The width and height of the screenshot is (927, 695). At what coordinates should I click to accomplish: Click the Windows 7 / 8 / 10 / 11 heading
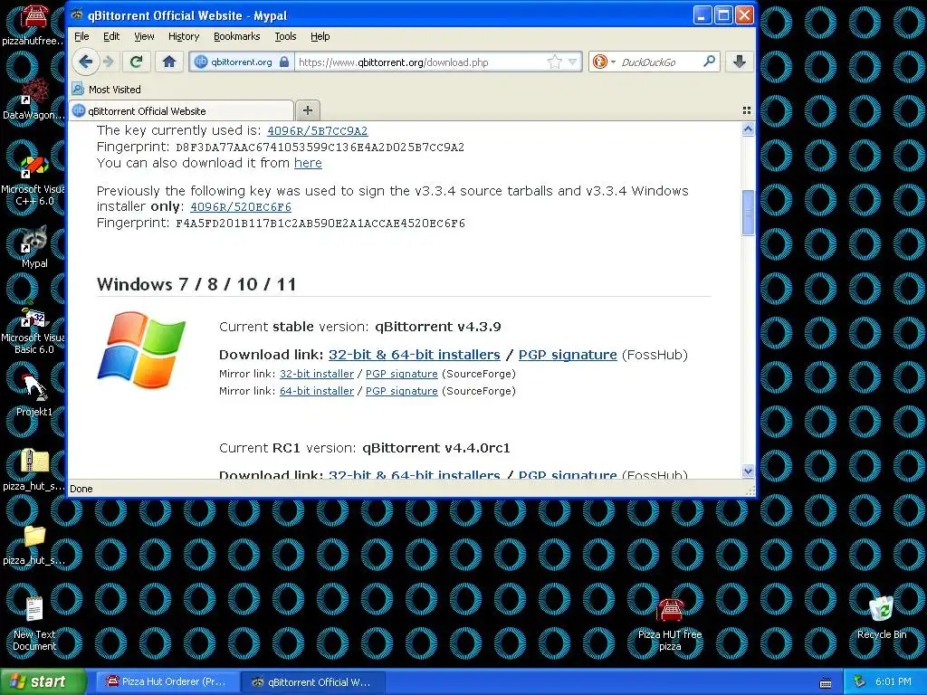click(x=196, y=284)
